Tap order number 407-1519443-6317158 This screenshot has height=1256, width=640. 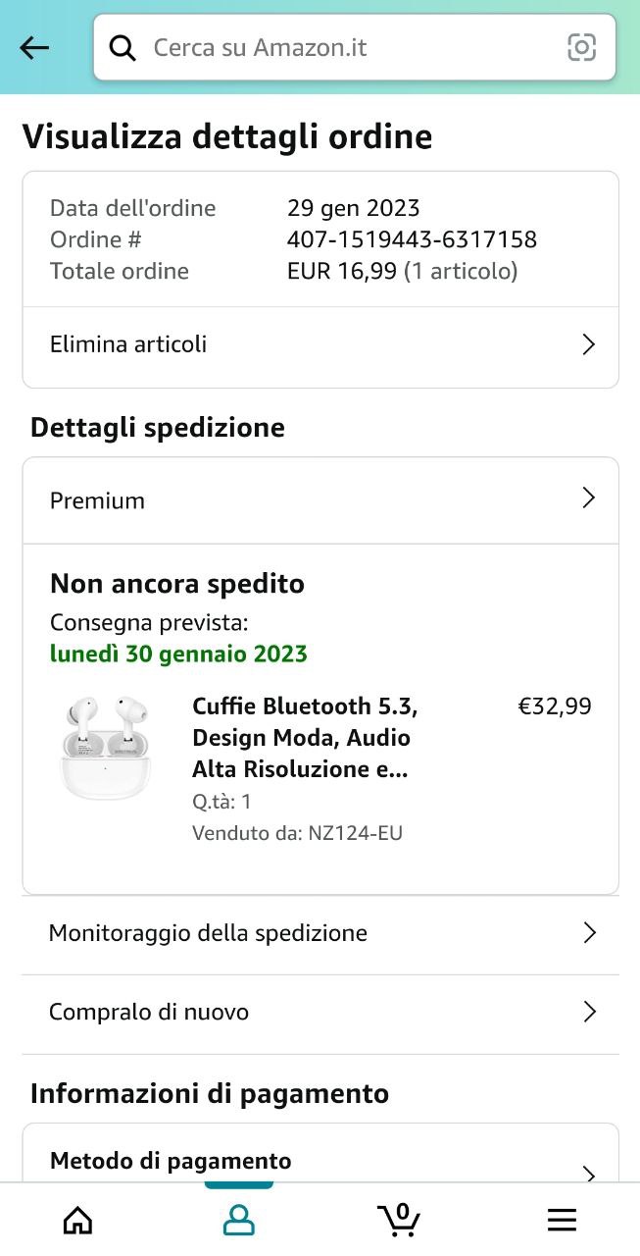click(412, 239)
